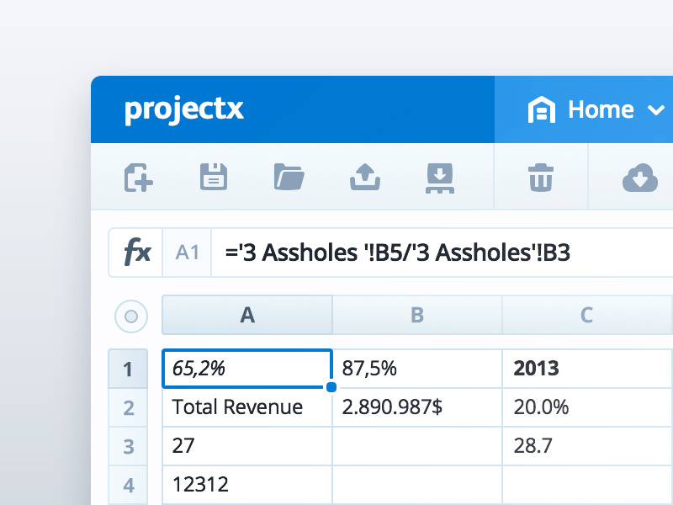Click the cloud download icon
673x505 pixels.
pyautogui.click(x=639, y=178)
